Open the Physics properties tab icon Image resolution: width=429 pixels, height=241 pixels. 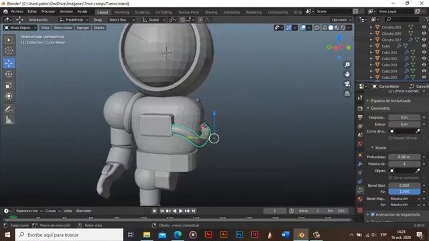click(360, 173)
